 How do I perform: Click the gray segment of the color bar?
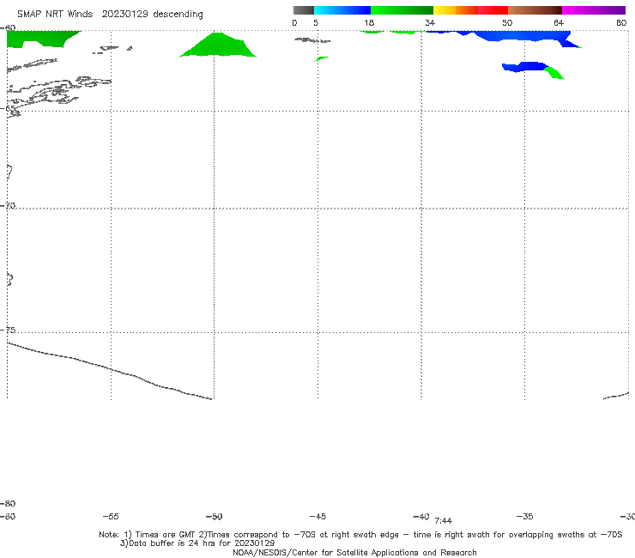[304, 10]
